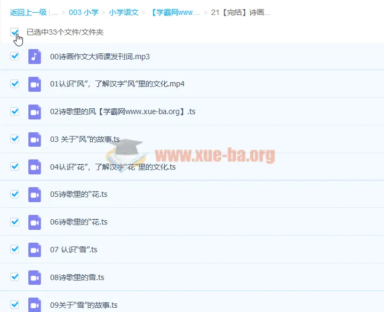
Task: Navigate to 小学语文 breadcrumb folder
Action: [x=124, y=12]
